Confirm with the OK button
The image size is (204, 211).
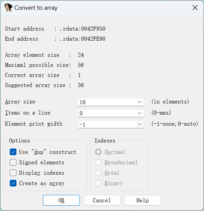click(61, 200)
